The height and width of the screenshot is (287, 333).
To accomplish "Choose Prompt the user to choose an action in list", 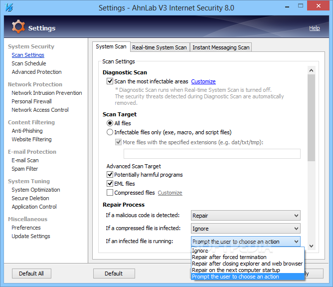I will 248,277.
